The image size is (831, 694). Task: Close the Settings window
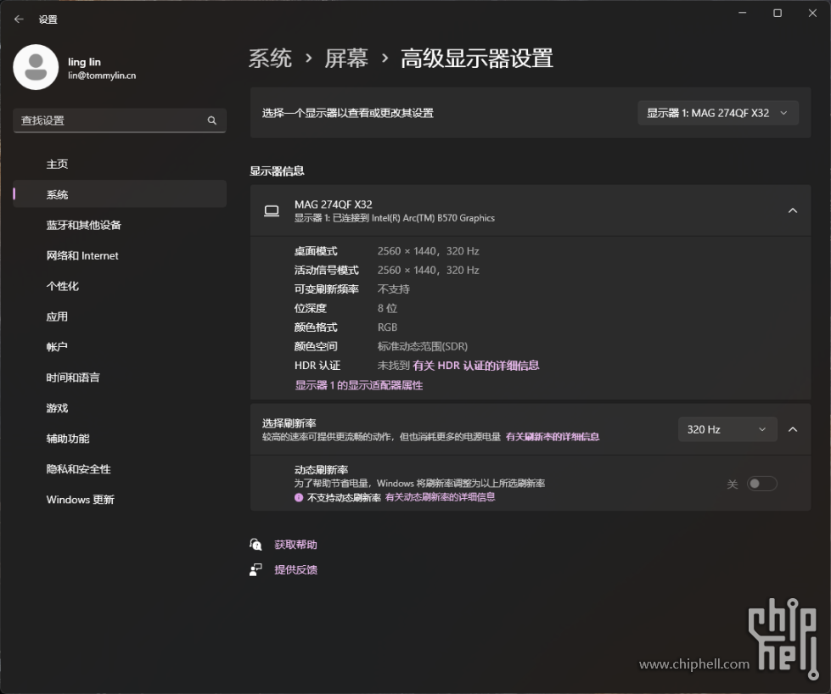[812, 13]
